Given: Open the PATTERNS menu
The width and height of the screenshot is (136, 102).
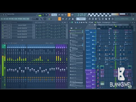Looking at the screenshot, I should point(11,19).
